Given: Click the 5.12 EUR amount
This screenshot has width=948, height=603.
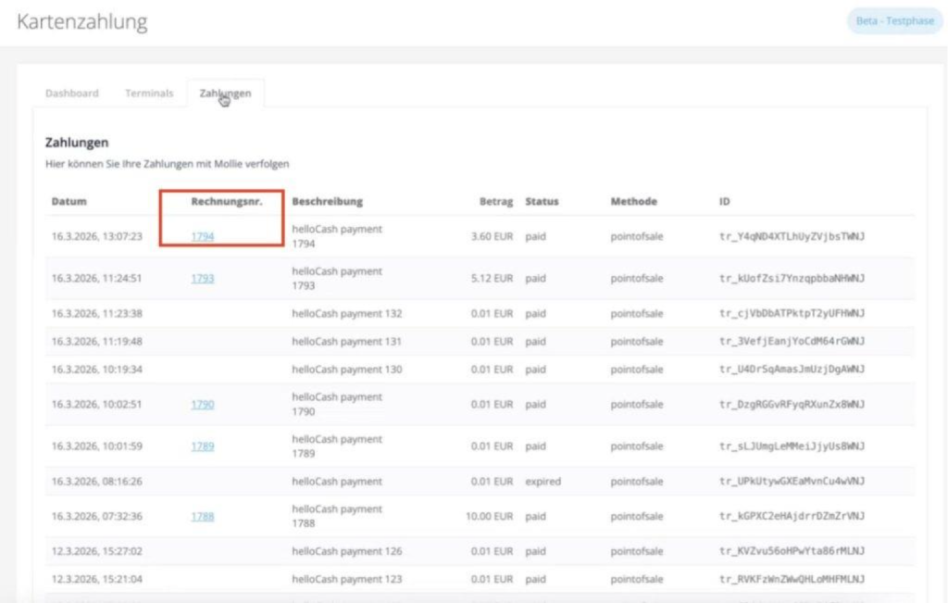Looking at the screenshot, I should [493, 278].
